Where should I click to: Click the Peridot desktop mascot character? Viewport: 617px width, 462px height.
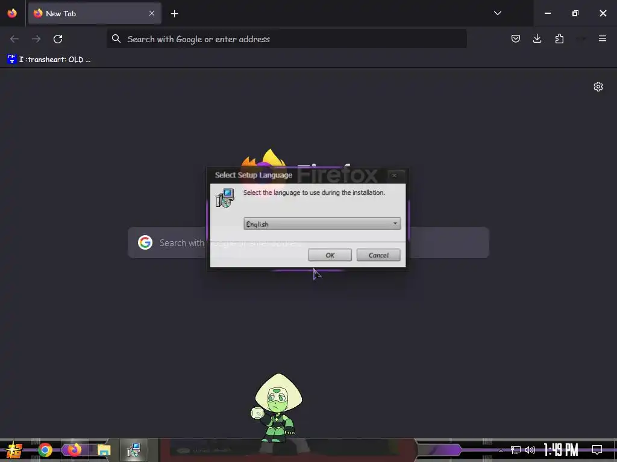[277, 408]
